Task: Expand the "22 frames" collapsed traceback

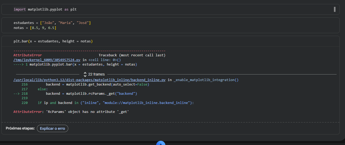Action: 94,74
